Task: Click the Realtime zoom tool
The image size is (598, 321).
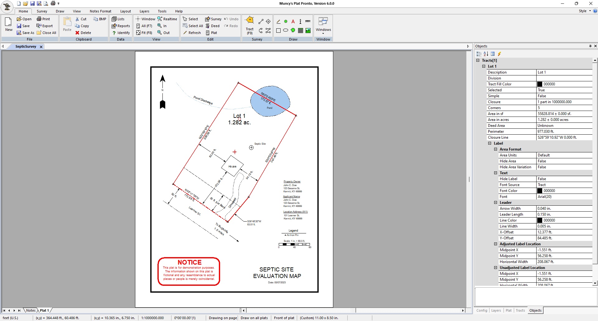Action: pos(167,19)
